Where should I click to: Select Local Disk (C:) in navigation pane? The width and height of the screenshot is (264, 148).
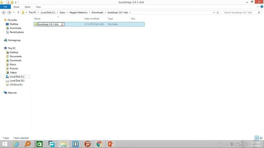17,76
